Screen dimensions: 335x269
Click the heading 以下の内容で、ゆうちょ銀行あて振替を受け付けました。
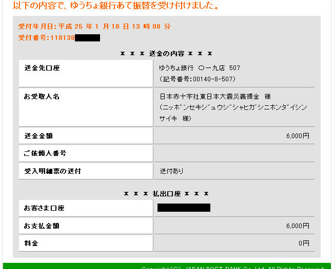point(116,6)
